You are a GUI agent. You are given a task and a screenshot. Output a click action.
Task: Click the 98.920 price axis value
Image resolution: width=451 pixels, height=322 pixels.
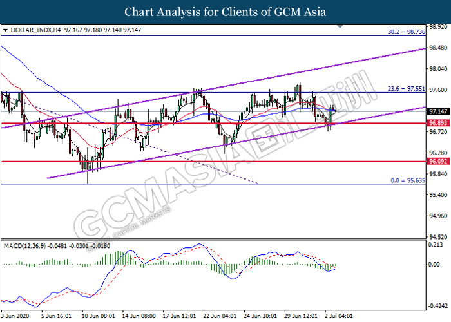coord(437,28)
